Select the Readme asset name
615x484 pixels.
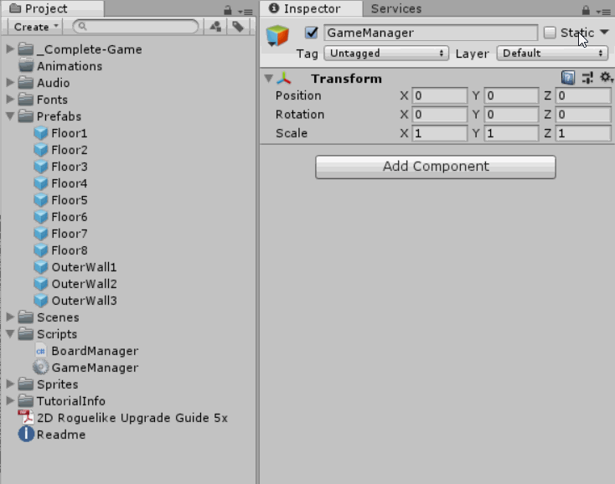pyautogui.click(x=61, y=435)
